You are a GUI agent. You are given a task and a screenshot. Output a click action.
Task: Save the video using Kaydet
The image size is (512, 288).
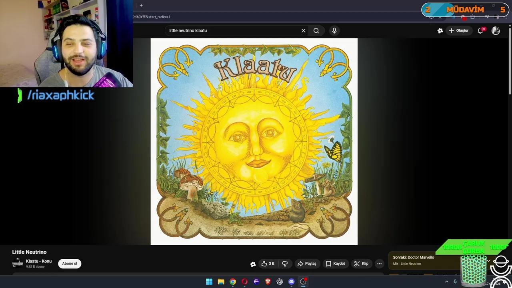tap(335, 264)
